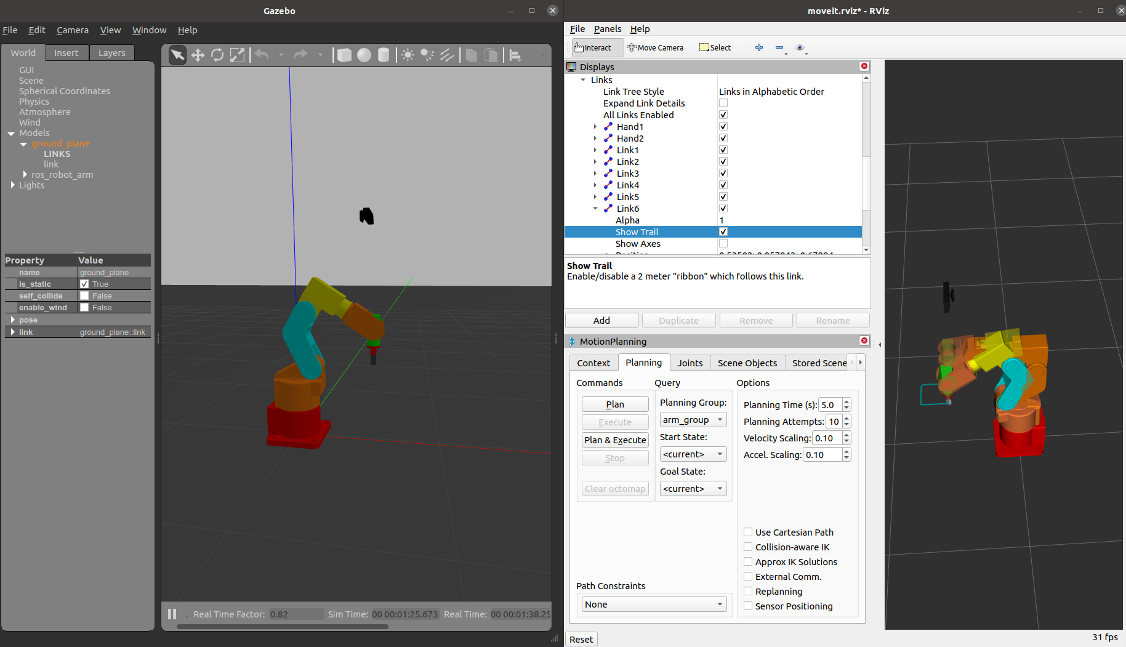Open Path Constraints dropdown
The width and height of the screenshot is (1126, 647).
(x=654, y=605)
